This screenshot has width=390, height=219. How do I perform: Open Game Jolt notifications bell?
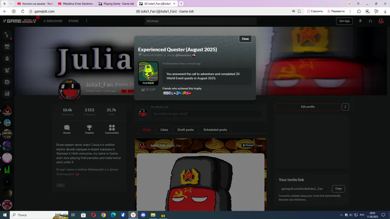(x=360, y=21)
